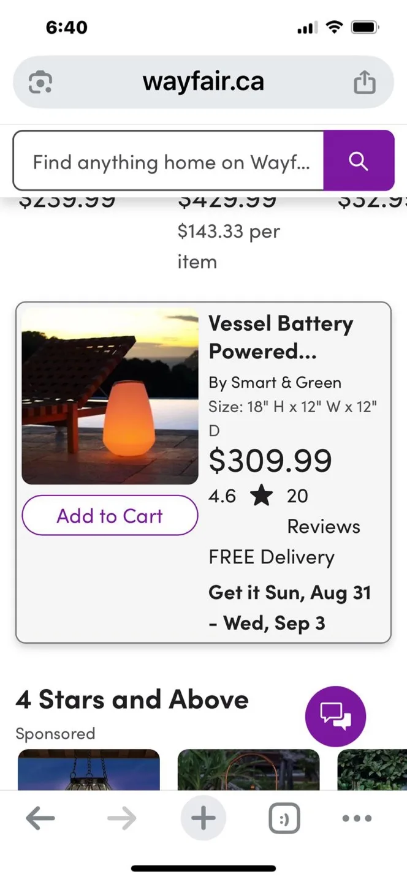
Task: Show open tabs via the tab switcher icon
Action: 284,818
